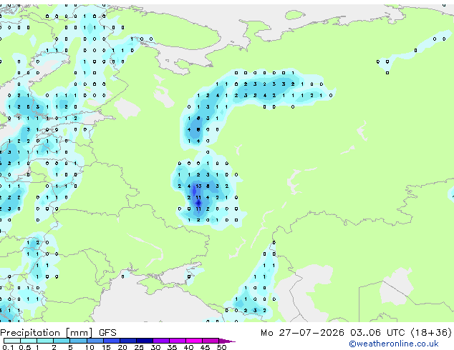This screenshot has height=350, width=454.
Task: Pick the 25–30 mm dark navy legend swatch
Action: coord(145,341)
